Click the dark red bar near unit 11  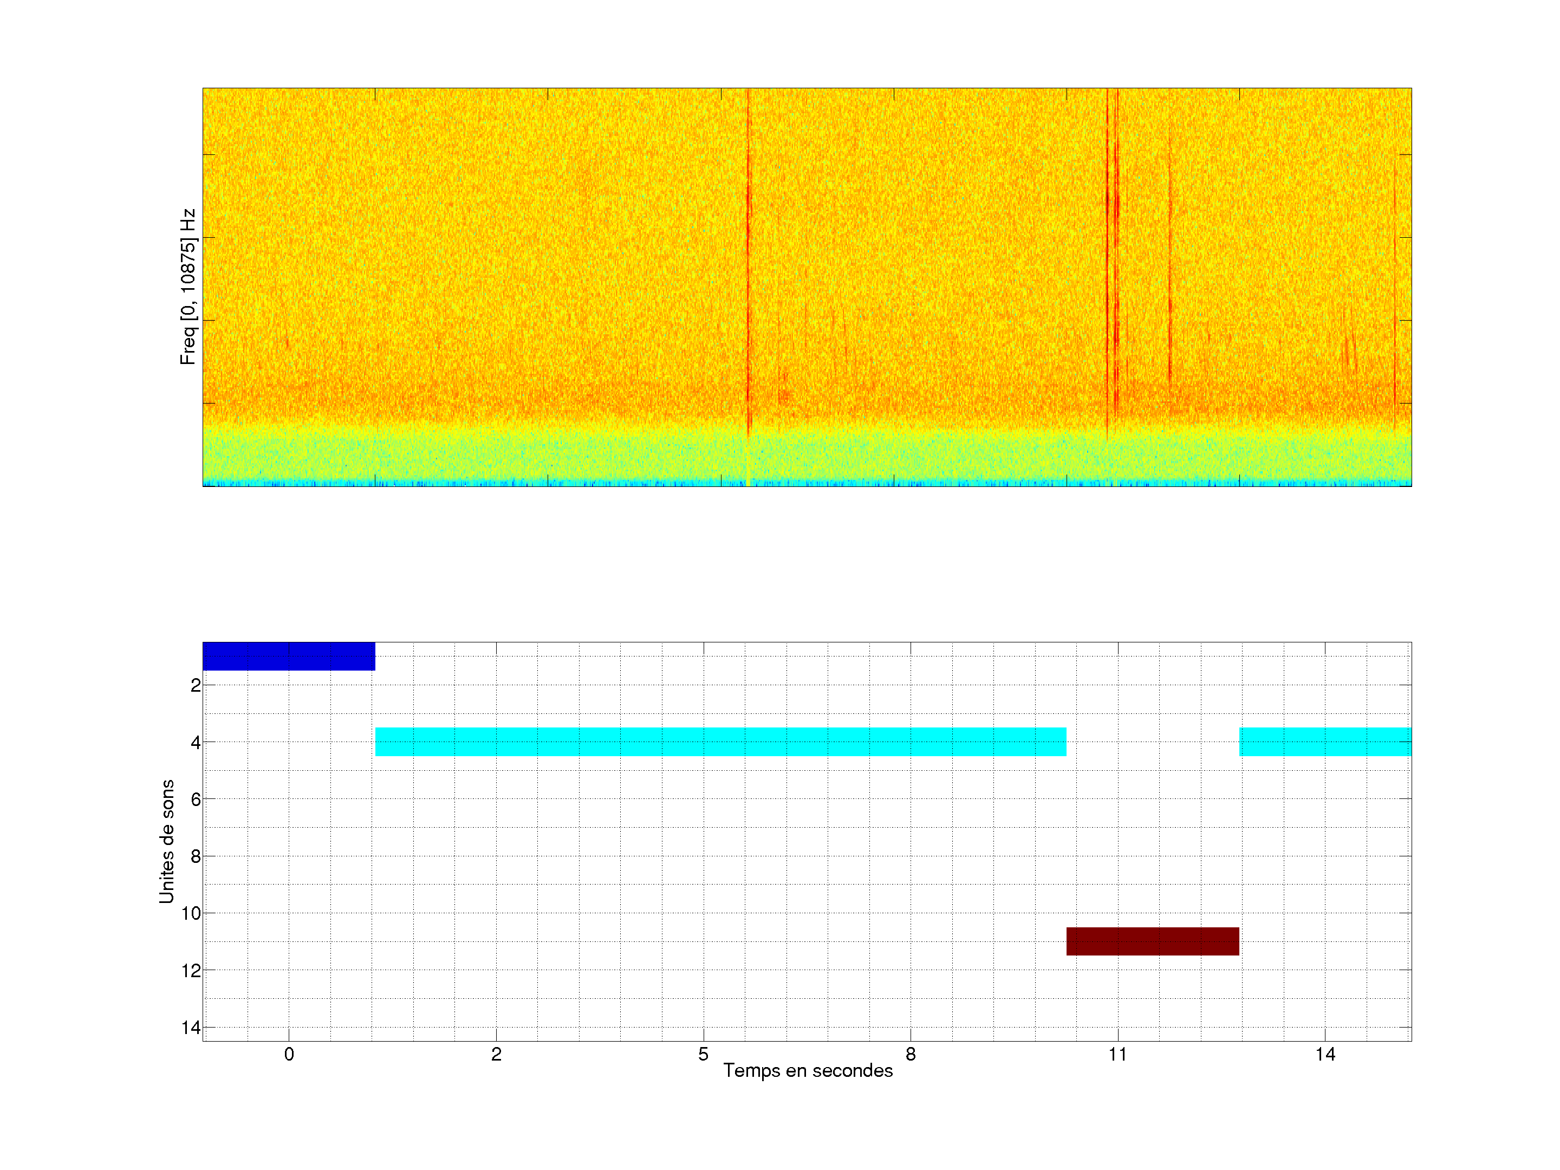(1152, 941)
